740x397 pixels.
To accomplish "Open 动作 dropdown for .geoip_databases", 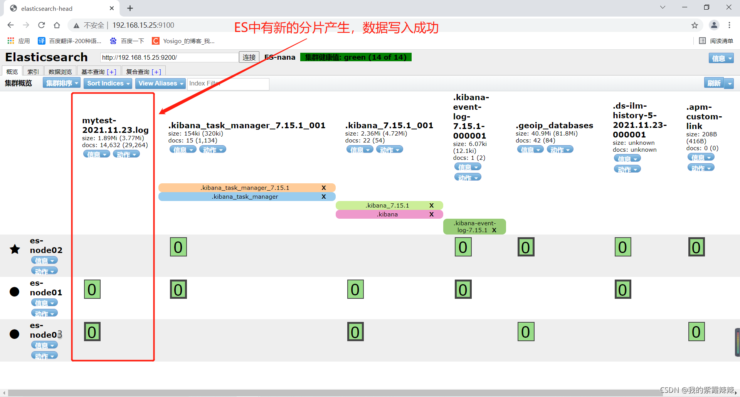I will tap(560, 149).
